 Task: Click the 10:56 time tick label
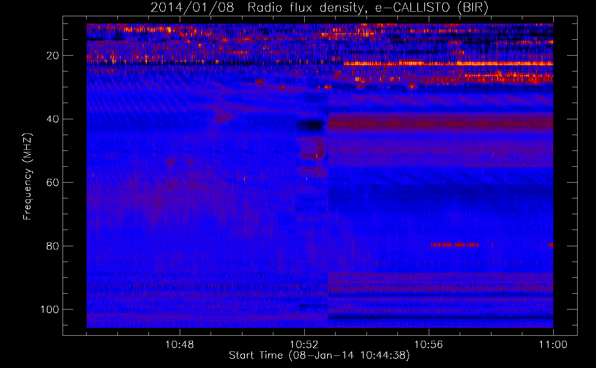[429, 345]
